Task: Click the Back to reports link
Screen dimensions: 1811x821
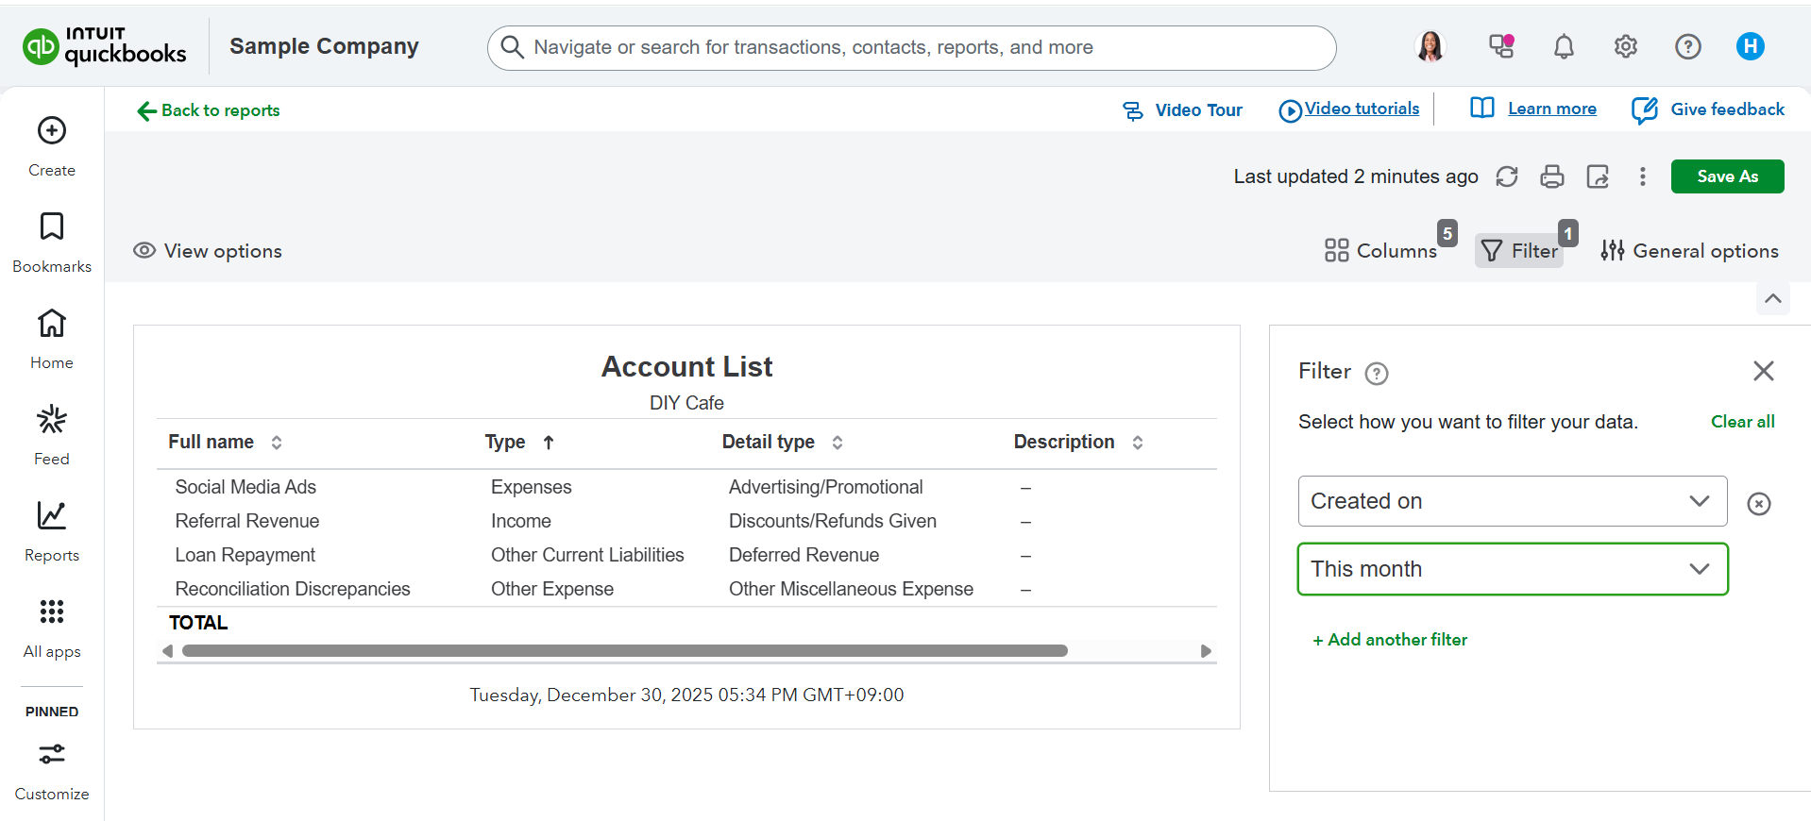Action: point(209,110)
